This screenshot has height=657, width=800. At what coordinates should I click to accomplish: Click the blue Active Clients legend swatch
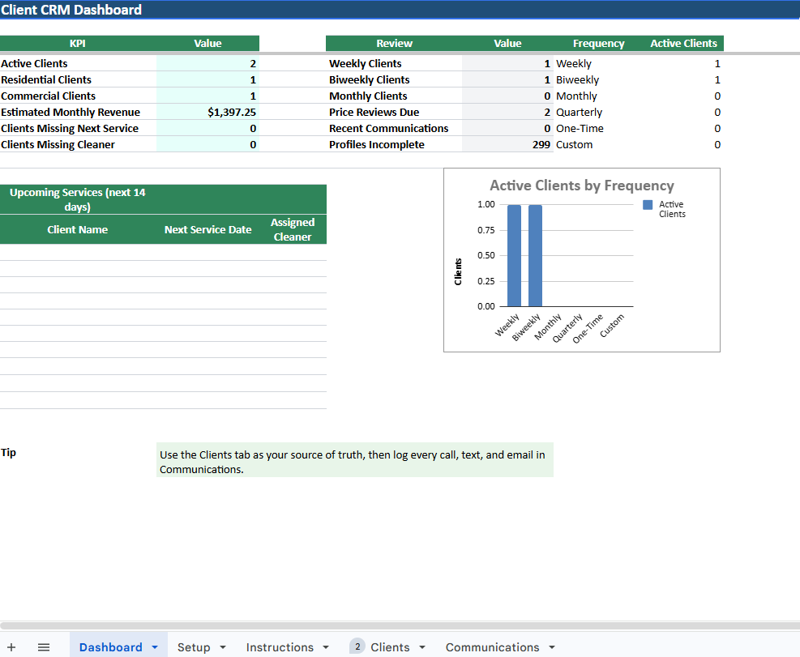click(647, 205)
